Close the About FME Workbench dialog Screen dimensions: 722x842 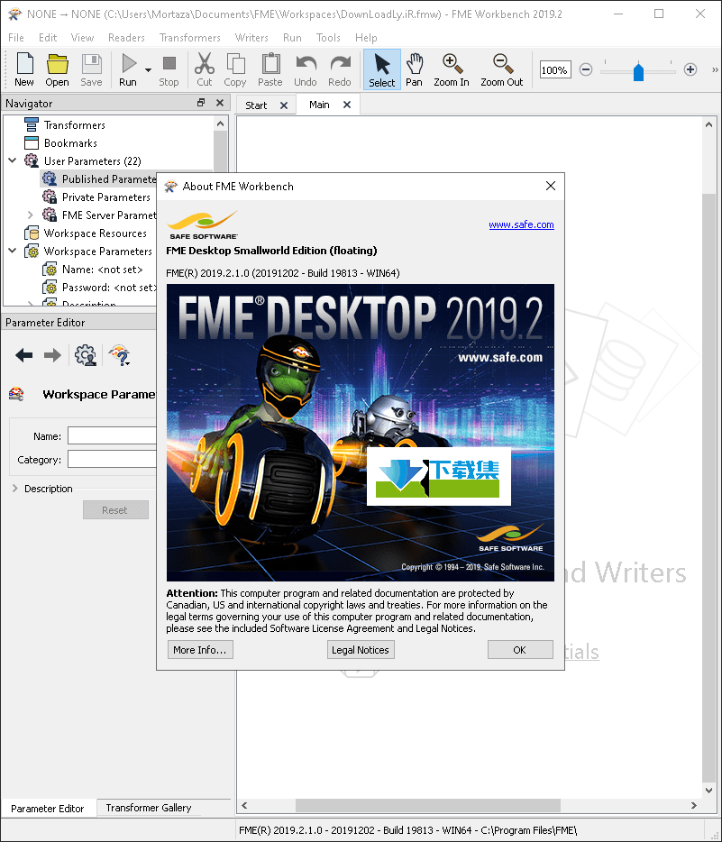click(x=550, y=186)
